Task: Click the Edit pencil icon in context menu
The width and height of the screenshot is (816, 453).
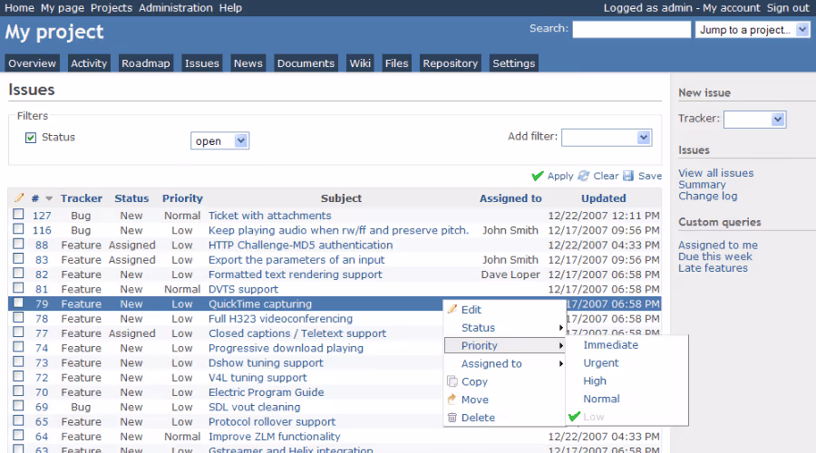Action: [452, 310]
